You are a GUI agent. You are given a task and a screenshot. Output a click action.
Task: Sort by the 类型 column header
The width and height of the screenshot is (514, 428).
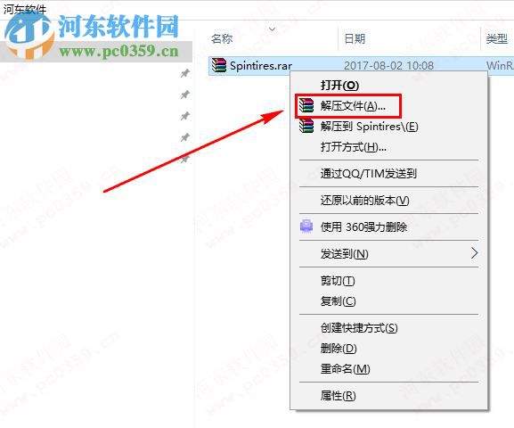[496, 38]
